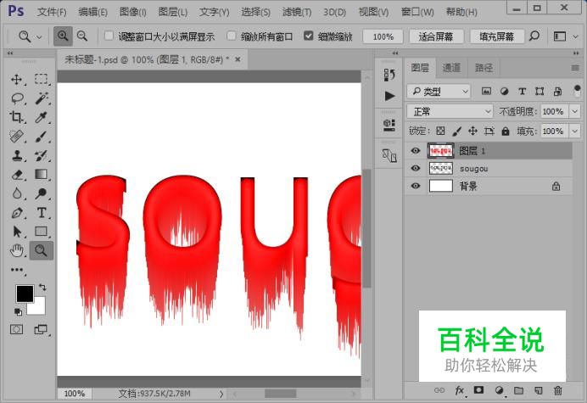This screenshot has width=587, height=403.
Task: Open the 文件(F) menu
Action: [52, 12]
